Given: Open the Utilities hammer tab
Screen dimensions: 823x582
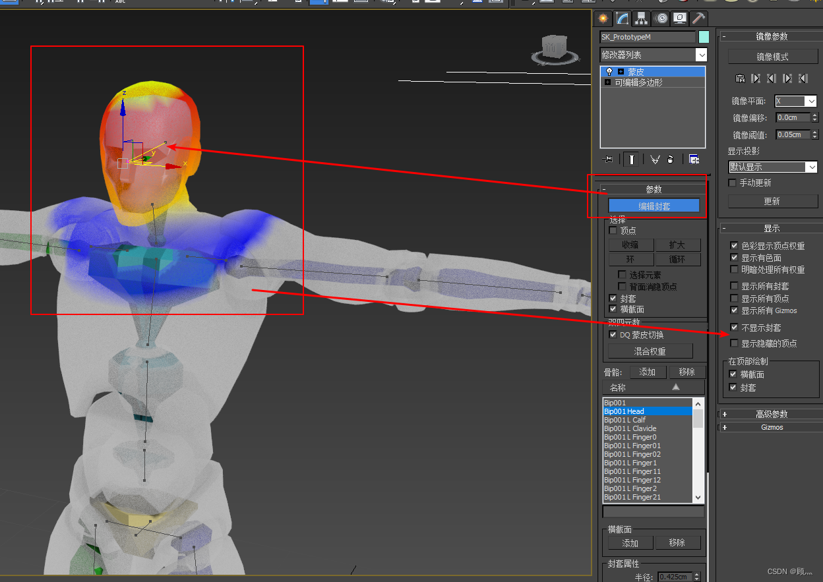Looking at the screenshot, I should pyautogui.click(x=699, y=18).
